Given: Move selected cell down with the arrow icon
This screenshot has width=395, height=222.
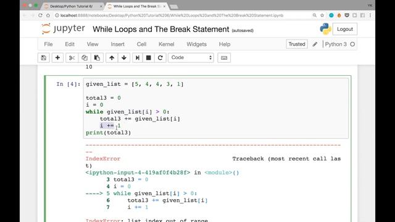Looking at the screenshot, I should click(124, 57).
